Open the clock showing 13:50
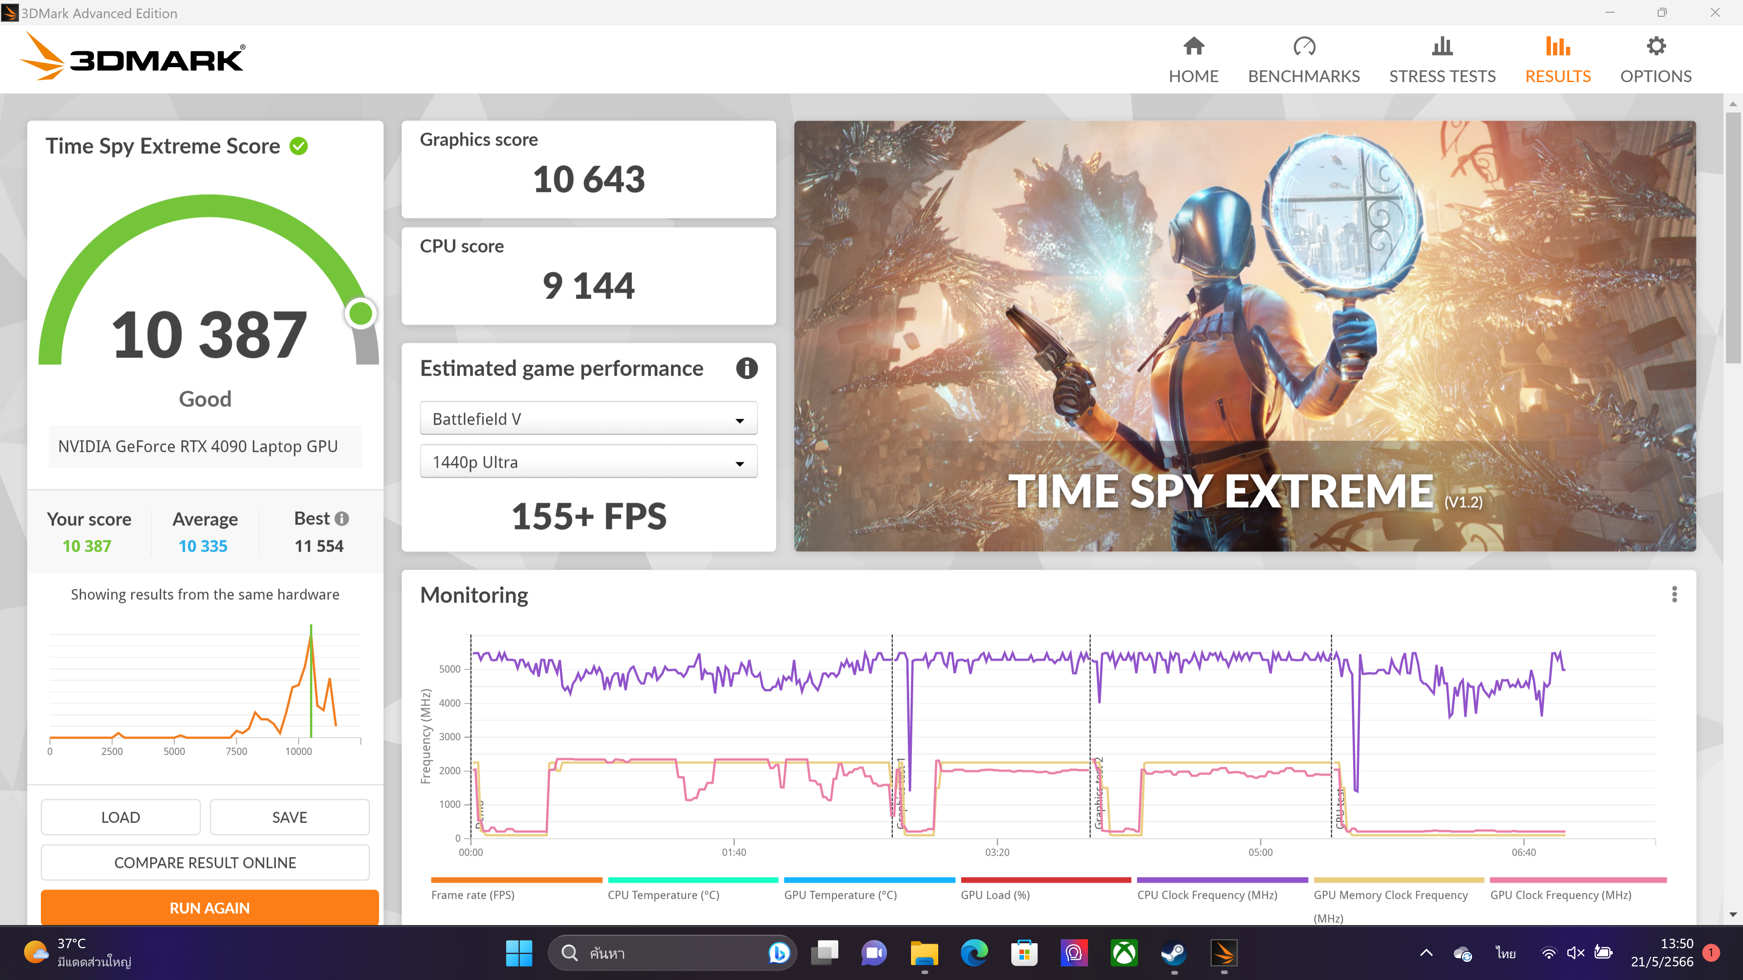Screen dimensions: 1743x980 pyautogui.click(x=1661, y=953)
